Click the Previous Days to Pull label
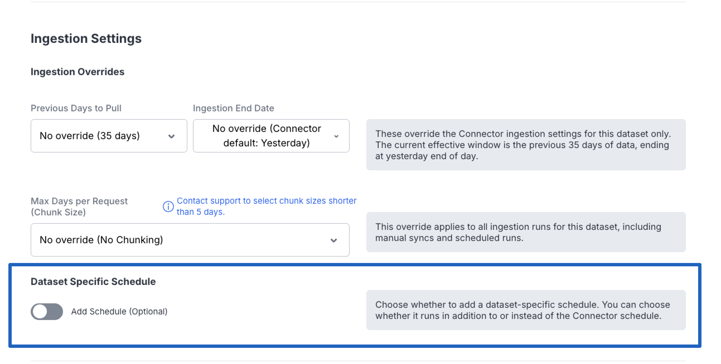Screen dimensions: 721x364 tap(76, 108)
